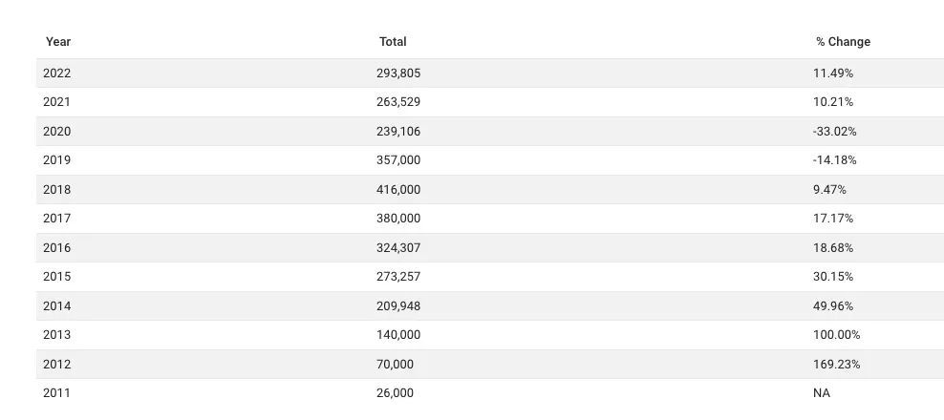
Task: Select the 2011 year cell
Action: [56, 393]
